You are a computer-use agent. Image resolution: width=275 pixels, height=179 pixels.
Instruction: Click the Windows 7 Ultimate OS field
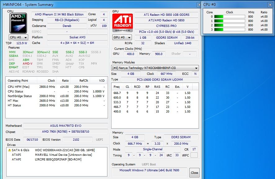(149, 172)
